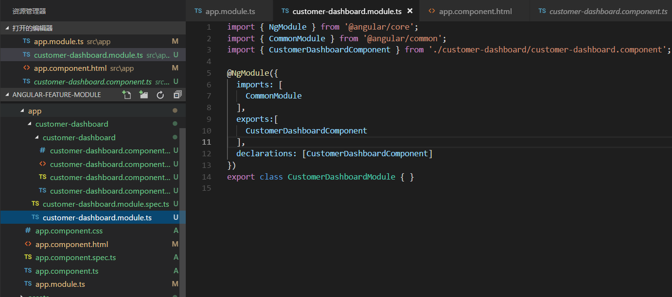
Task: Select the customer-dashboard.module.ts editor tab
Action: tap(347, 11)
